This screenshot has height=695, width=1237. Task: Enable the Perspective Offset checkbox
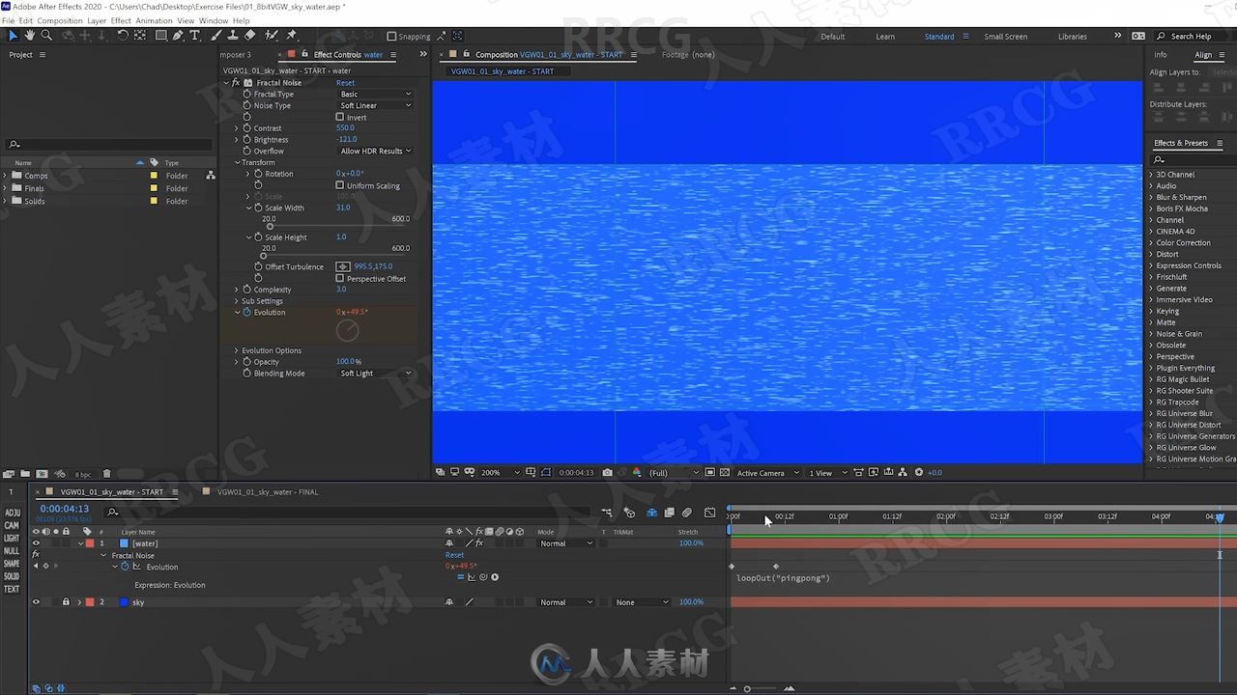pyautogui.click(x=339, y=279)
